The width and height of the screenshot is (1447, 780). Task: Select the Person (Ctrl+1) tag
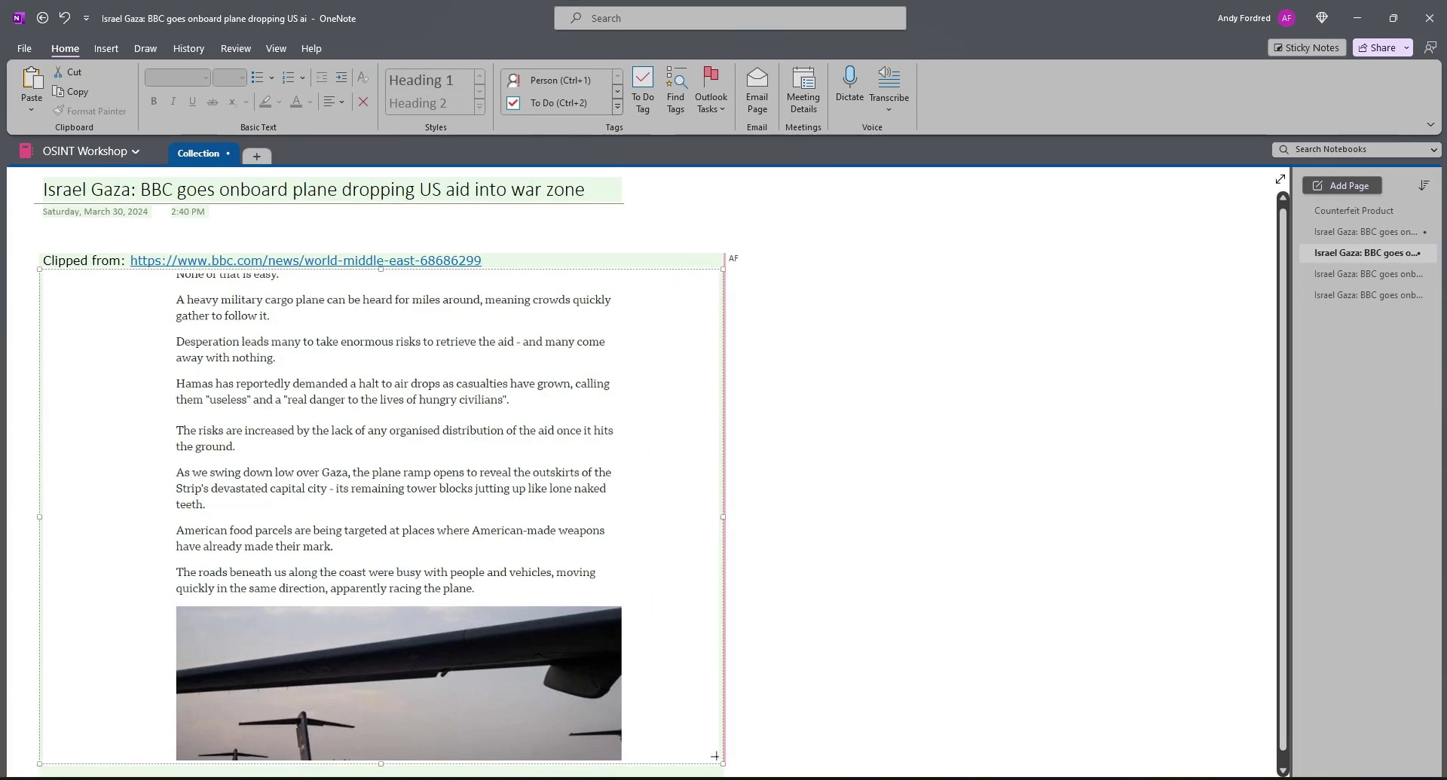click(x=556, y=80)
